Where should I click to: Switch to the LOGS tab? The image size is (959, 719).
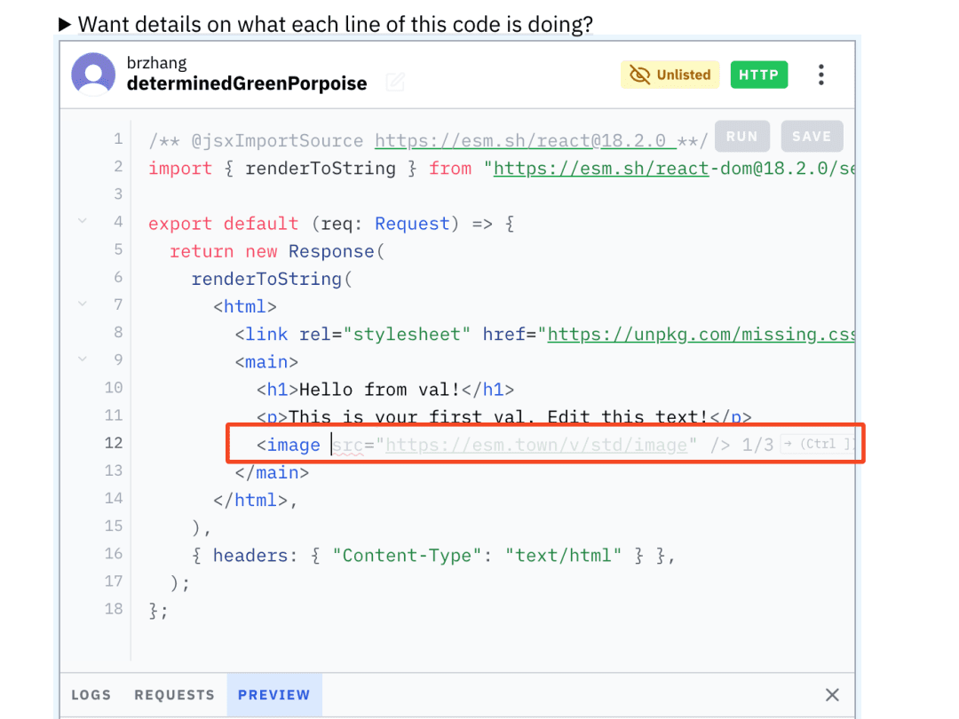click(91, 695)
